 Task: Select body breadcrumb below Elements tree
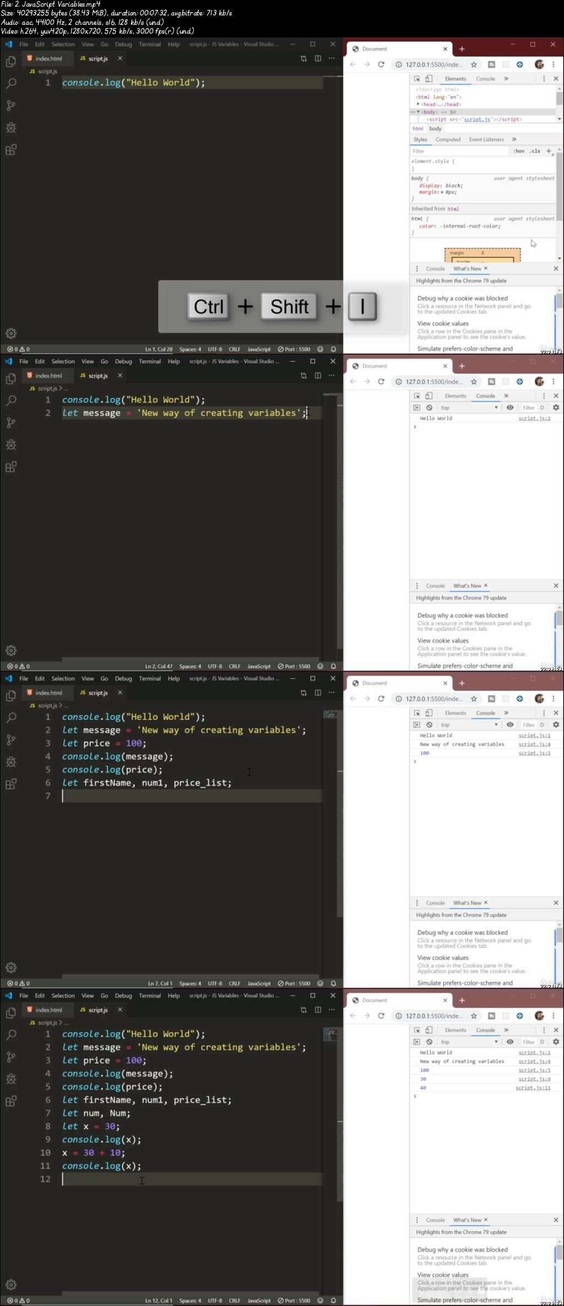coord(435,129)
